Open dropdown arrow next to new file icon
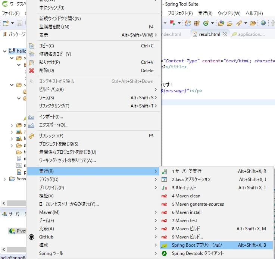 click(12, 23)
